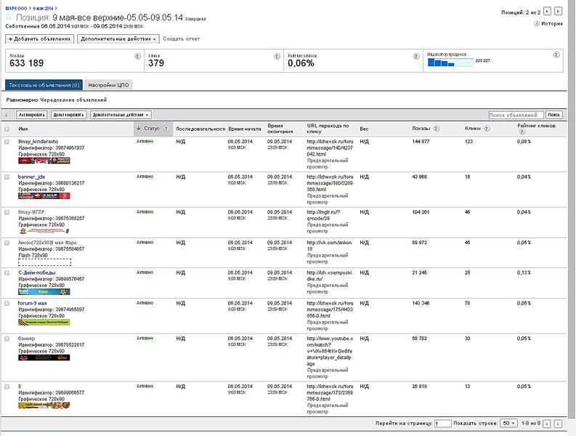Open 9may-МГЛР ad name link
576x436 pixels.
point(31,212)
